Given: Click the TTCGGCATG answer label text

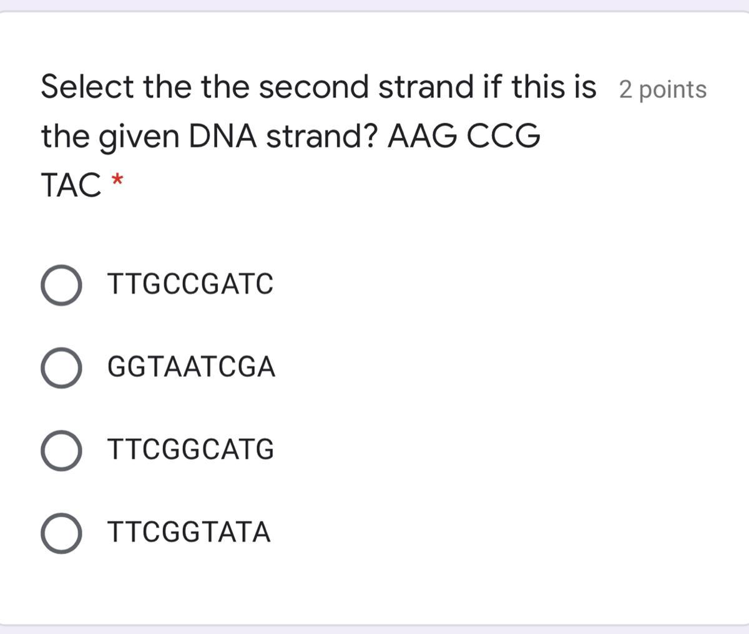Looking at the screenshot, I should [x=190, y=450].
